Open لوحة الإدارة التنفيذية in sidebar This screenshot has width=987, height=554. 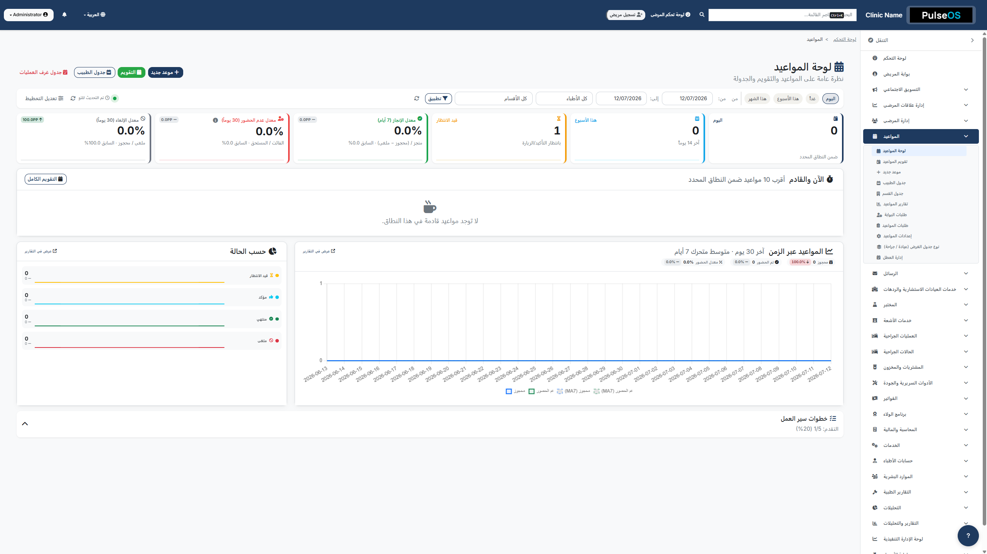[921, 539]
